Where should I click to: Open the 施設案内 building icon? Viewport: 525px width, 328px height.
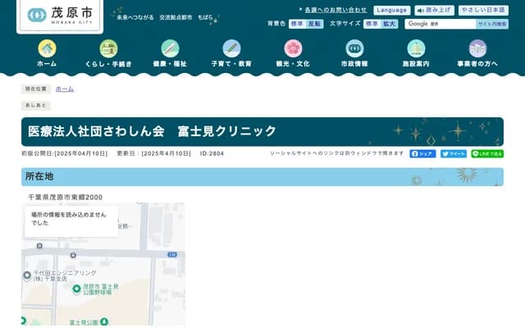[x=416, y=48]
